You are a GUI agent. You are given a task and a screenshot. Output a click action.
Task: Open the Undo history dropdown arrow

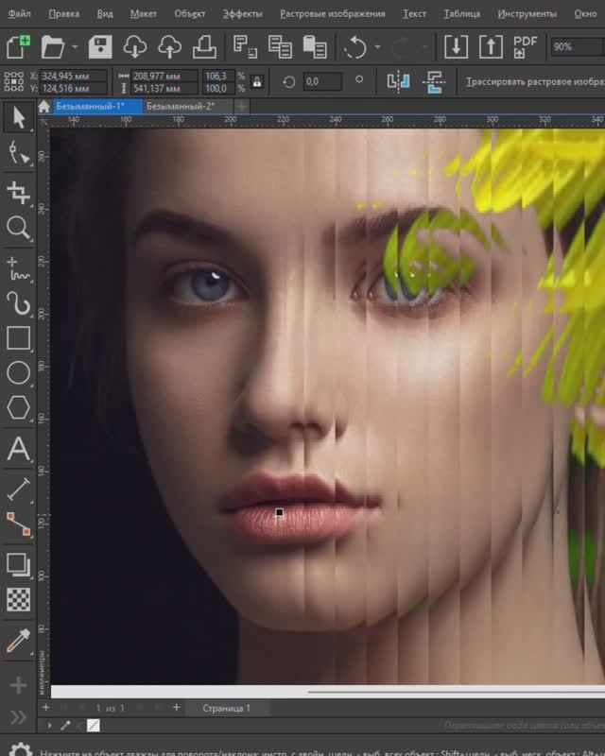tap(377, 46)
